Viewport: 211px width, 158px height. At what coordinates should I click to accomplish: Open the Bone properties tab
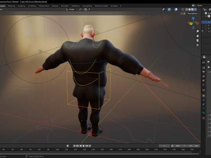coord(204,113)
